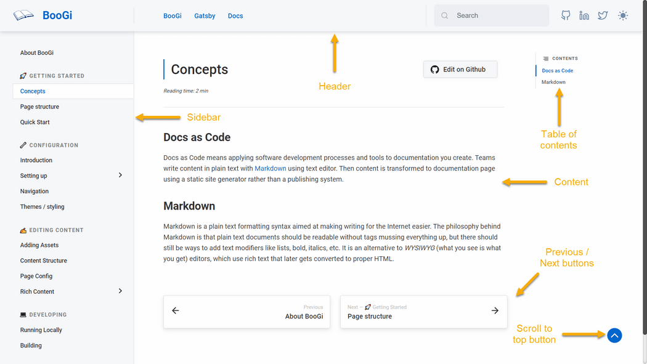Follow the Markdown link in the paragraph
This screenshot has width=647, height=364.
point(271,168)
